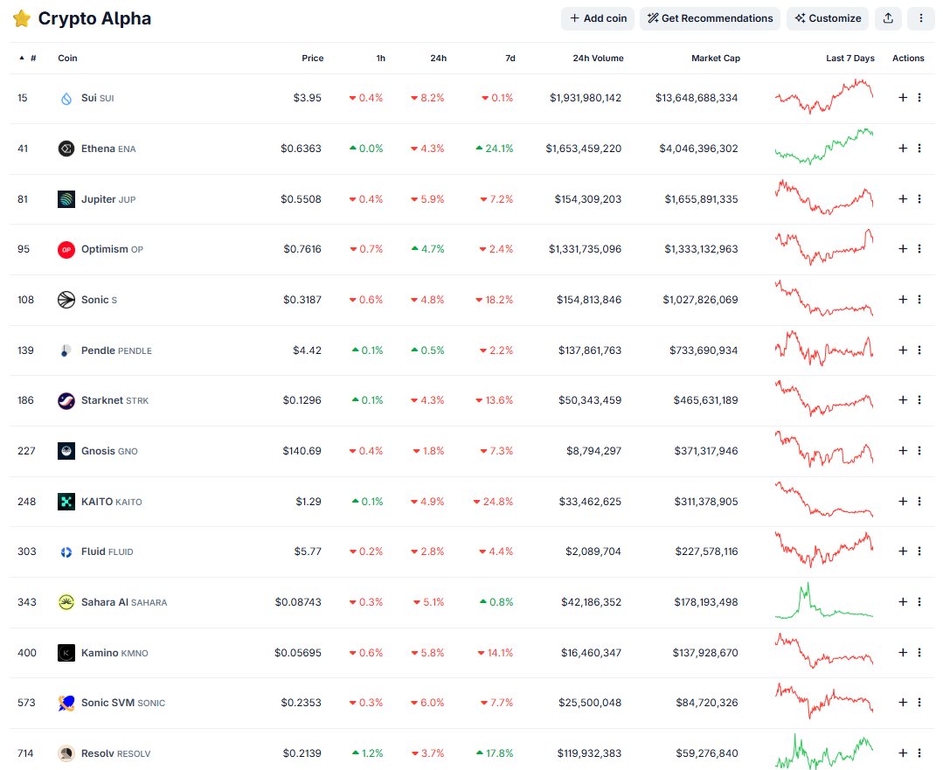Open the Sonic SVM row three-dot menu
This screenshot has height=770, width=943.
point(919,702)
